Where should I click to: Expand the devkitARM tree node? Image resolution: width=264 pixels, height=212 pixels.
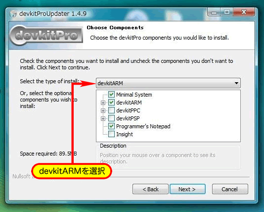(x=103, y=103)
